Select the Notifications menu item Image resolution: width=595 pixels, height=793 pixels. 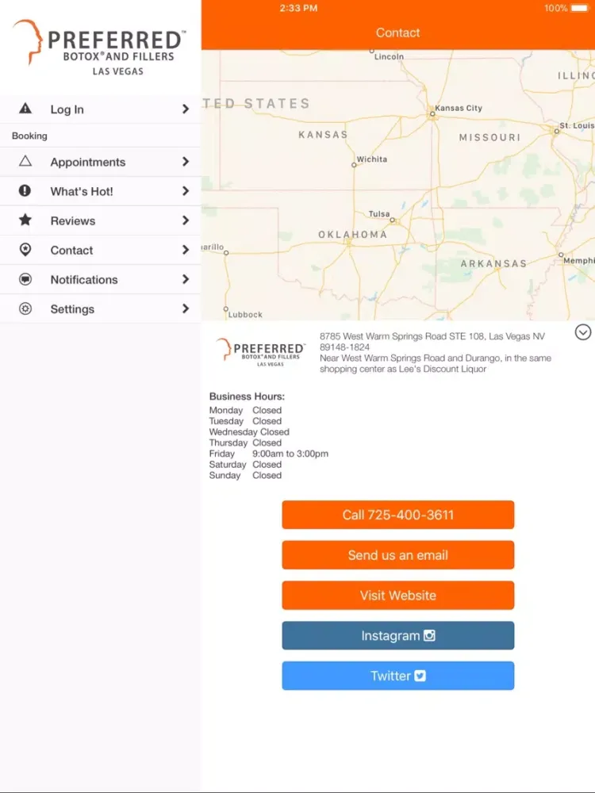coord(100,279)
